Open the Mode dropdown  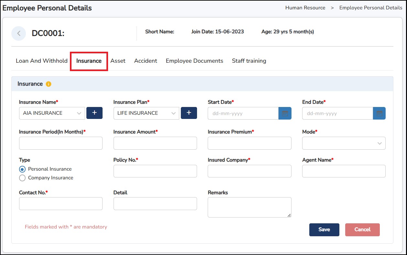click(x=344, y=143)
